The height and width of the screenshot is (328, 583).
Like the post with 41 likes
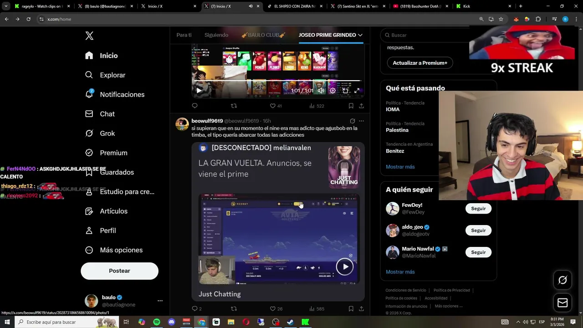point(276,106)
